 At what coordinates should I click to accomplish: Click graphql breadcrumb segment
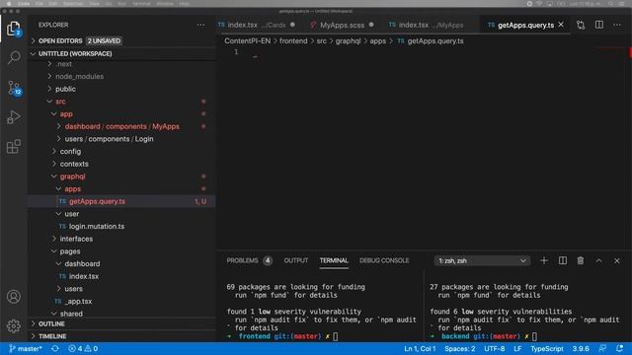pyautogui.click(x=348, y=41)
